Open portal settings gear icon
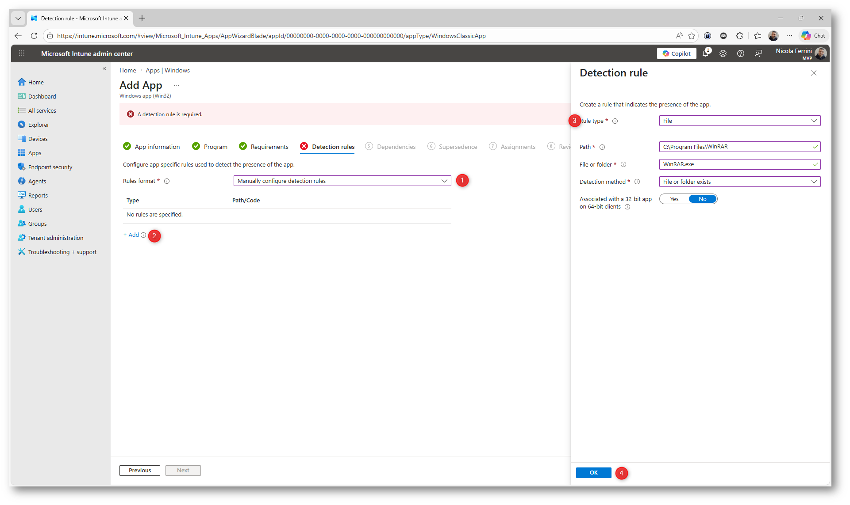Viewport: 850px width, 505px height. click(x=723, y=53)
